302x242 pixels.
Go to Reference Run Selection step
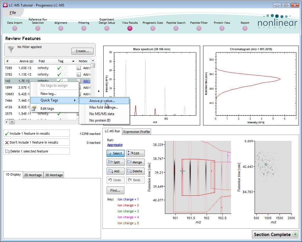coord(38,28)
